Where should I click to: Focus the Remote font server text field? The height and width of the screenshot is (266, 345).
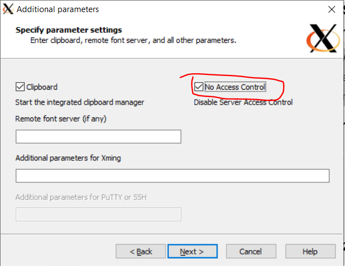98,137
